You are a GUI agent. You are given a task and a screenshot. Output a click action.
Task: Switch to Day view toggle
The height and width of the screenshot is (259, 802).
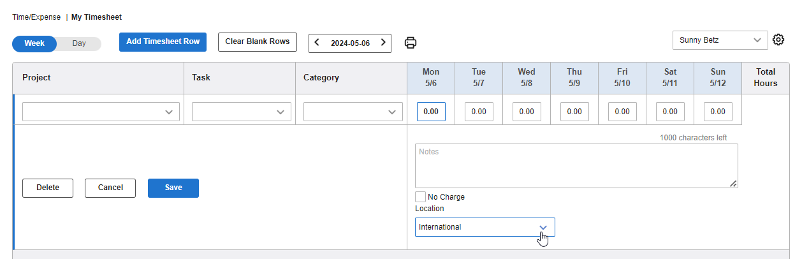79,43
